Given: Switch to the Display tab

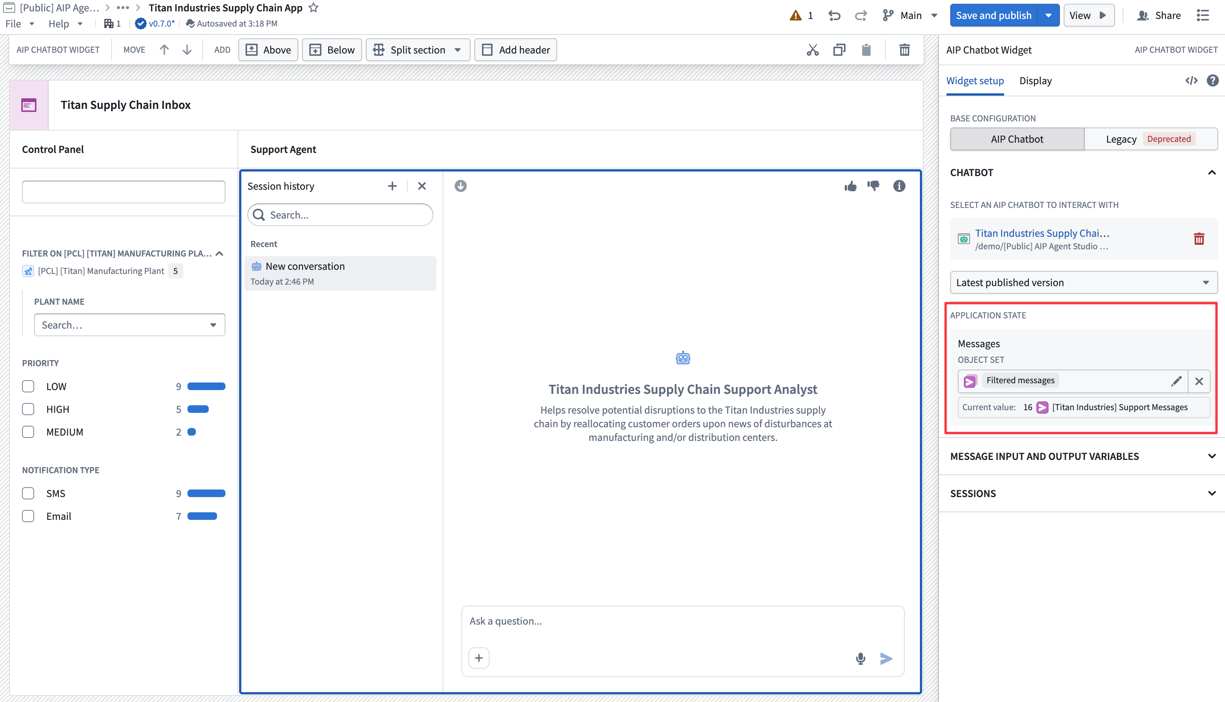Looking at the screenshot, I should 1035,80.
